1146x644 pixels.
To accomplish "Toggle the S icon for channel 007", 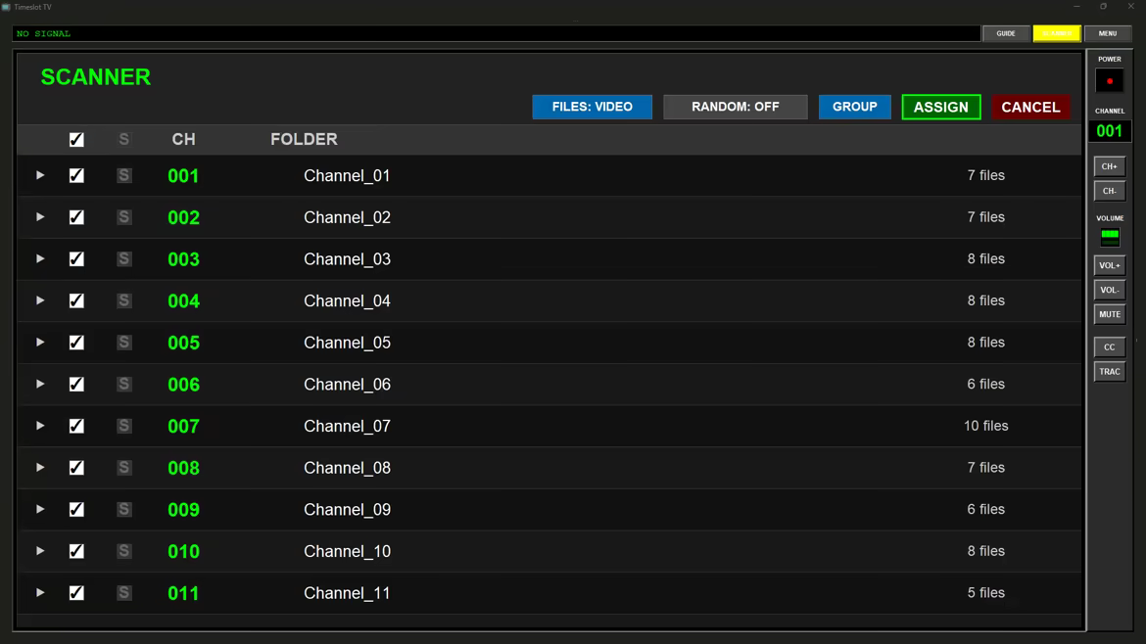I will click(x=124, y=426).
